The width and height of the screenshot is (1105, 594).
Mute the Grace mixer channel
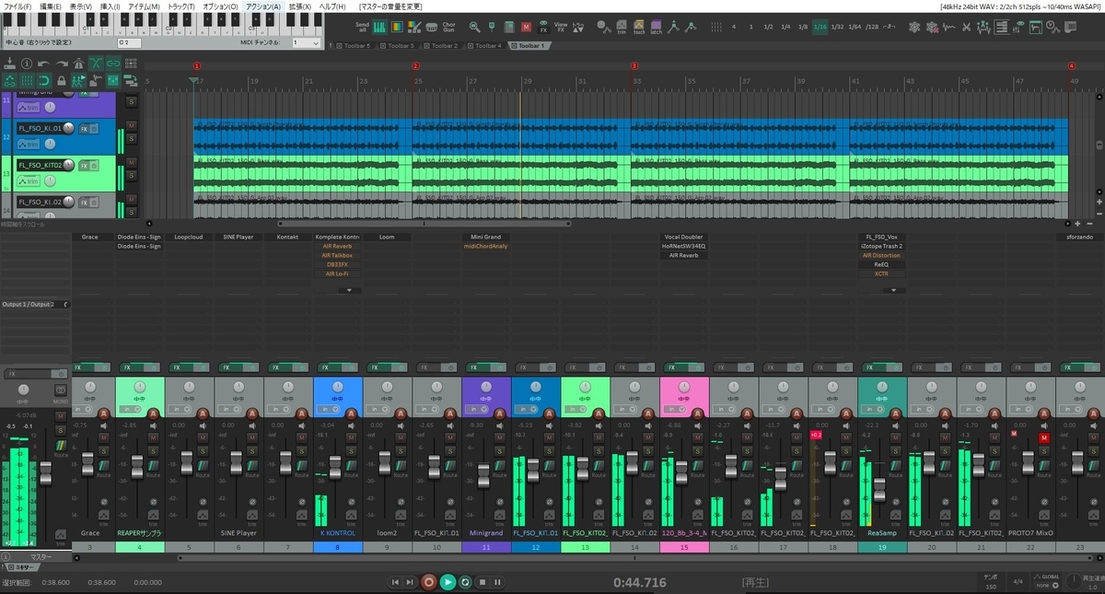(103, 437)
